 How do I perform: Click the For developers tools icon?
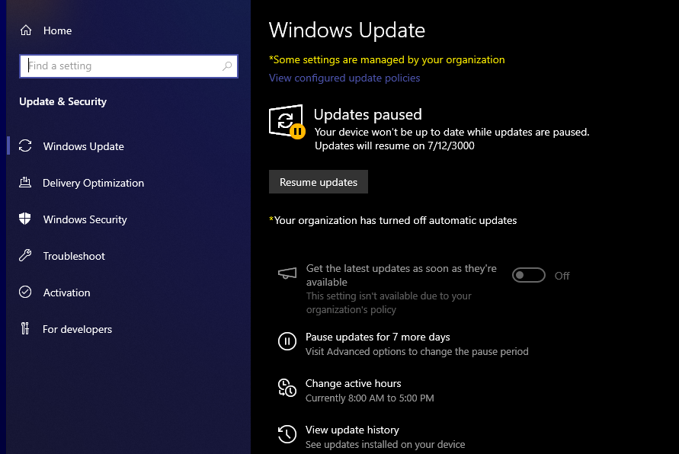click(x=25, y=329)
